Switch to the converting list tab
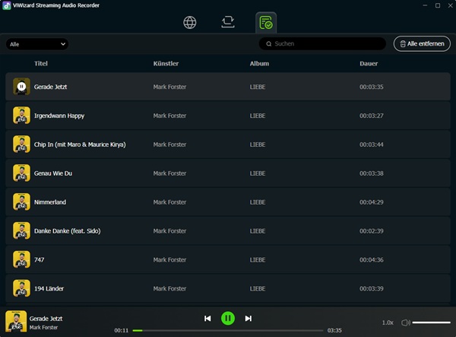 [x=228, y=22]
